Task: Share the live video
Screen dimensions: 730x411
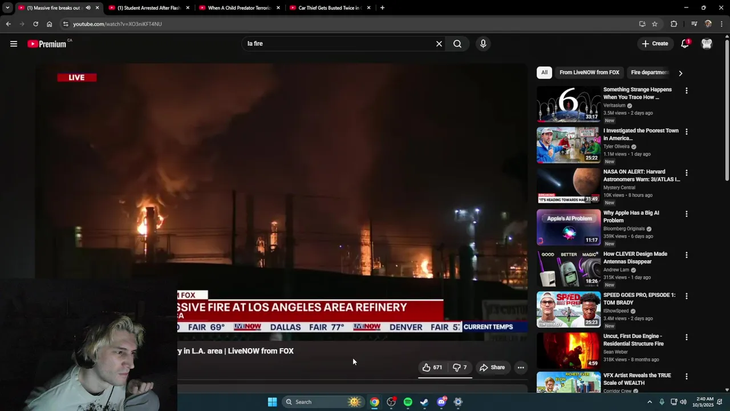Action: (492, 368)
